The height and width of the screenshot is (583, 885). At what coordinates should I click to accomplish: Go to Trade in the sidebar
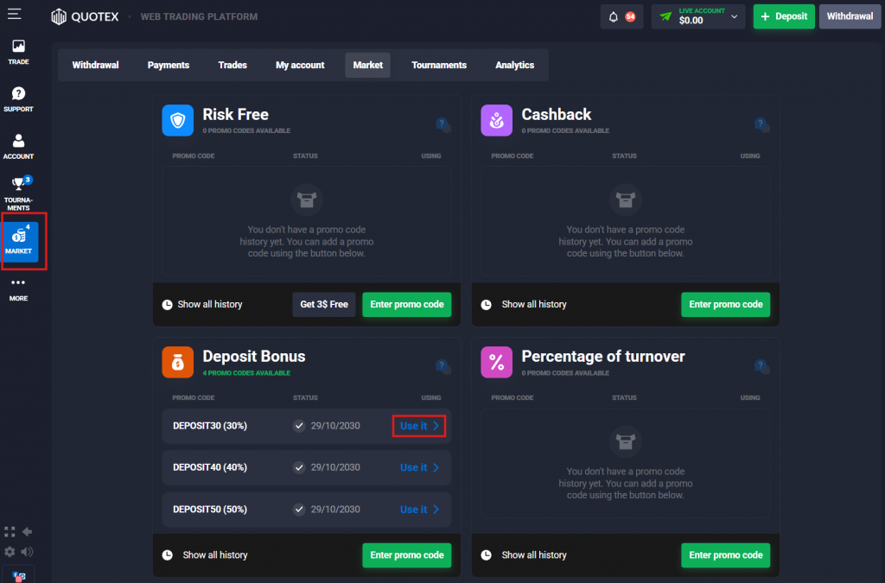(19, 52)
